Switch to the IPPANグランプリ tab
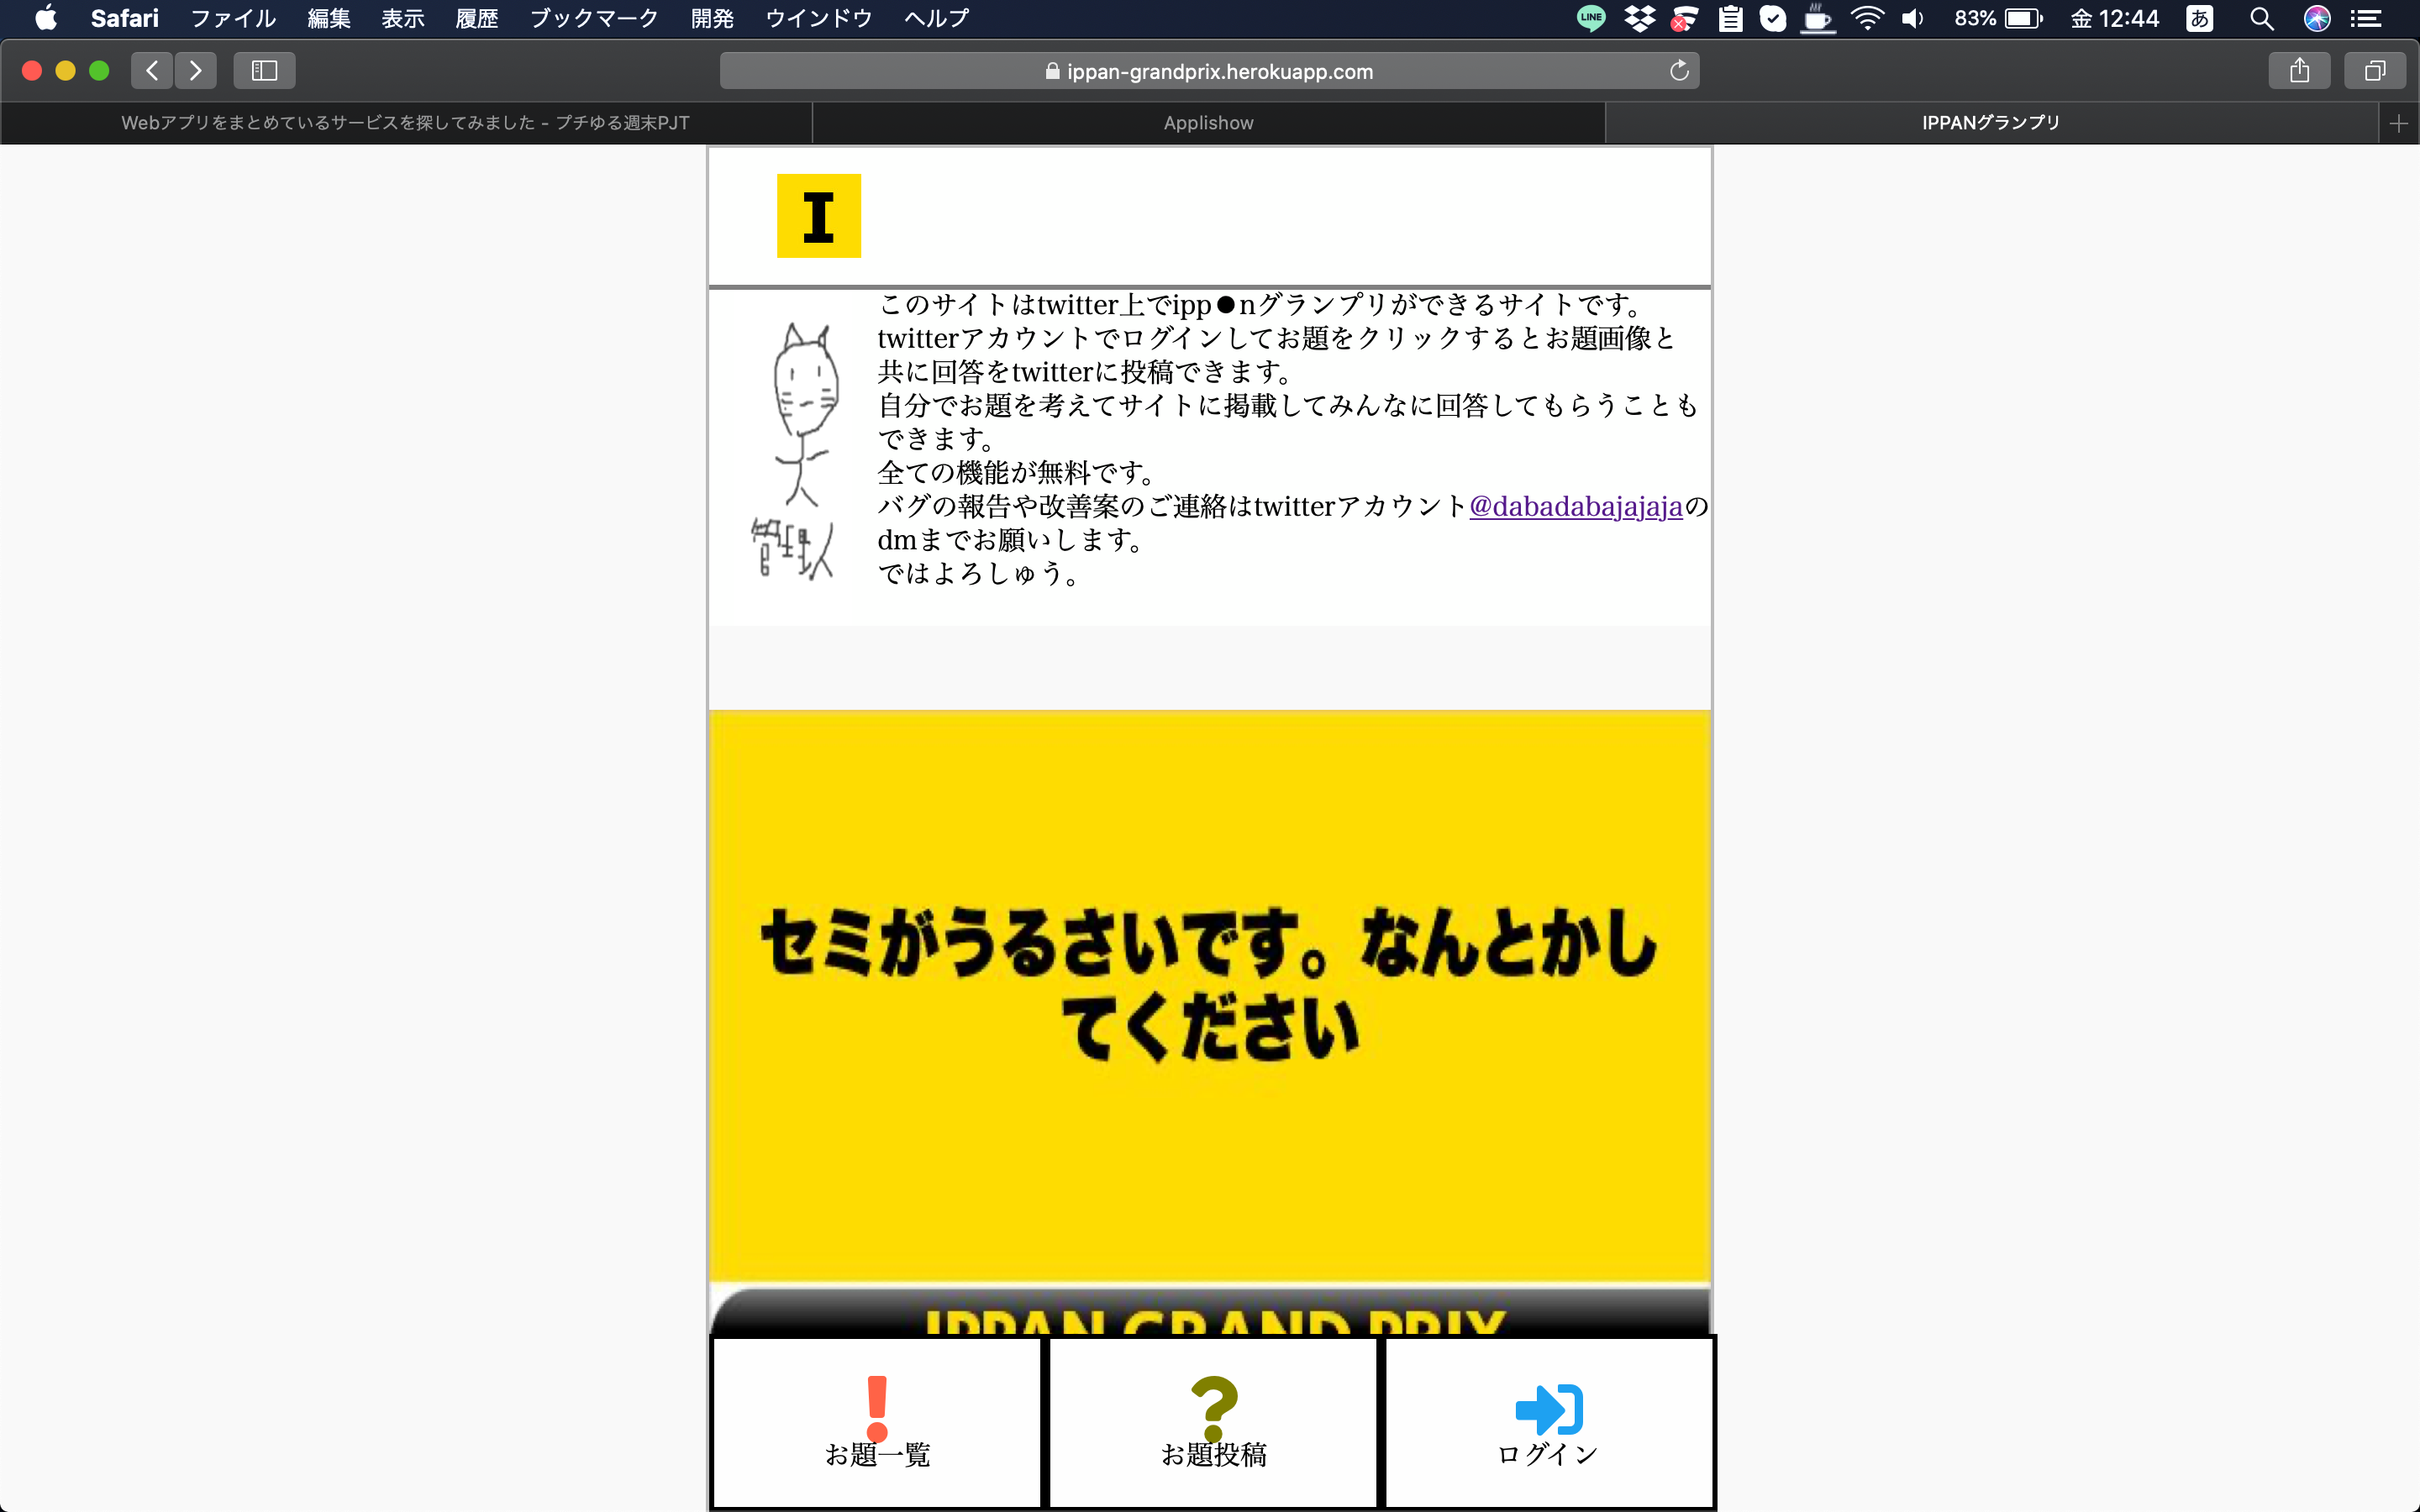This screenshot has height=1512, width=2420. 1989,122
